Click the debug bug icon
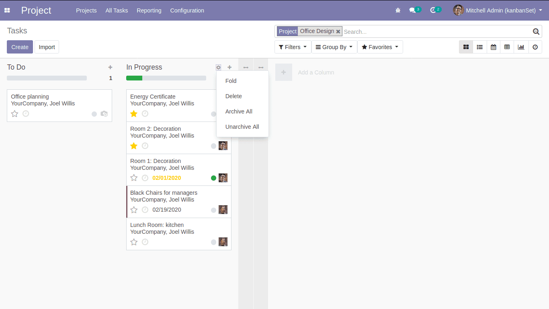The width and height of the screenshot is (549, 309). (x=398, y=10)
